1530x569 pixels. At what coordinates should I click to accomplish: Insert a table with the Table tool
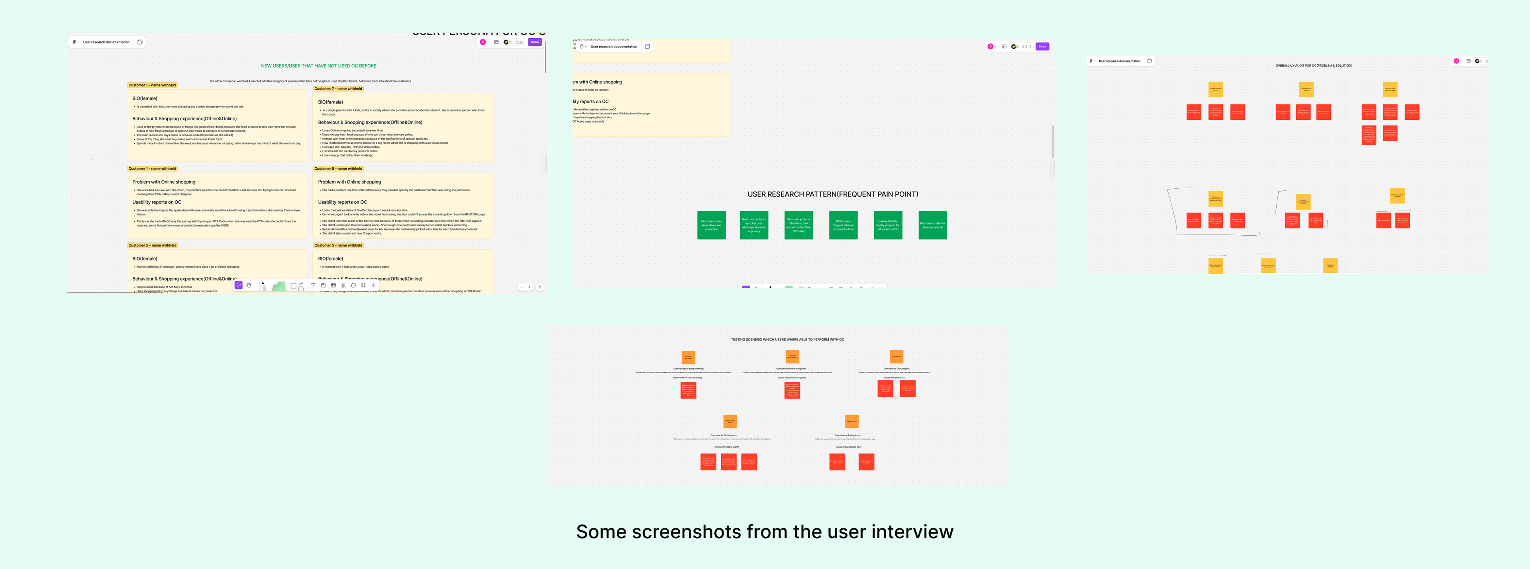[x=333, y=285]
